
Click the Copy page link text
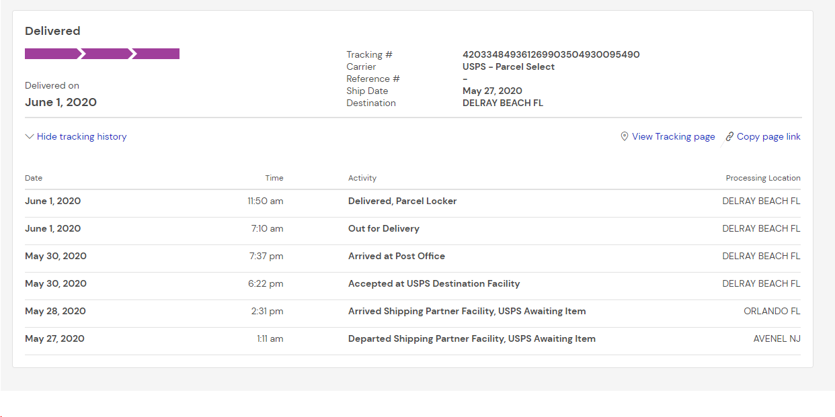pos(768,136)
